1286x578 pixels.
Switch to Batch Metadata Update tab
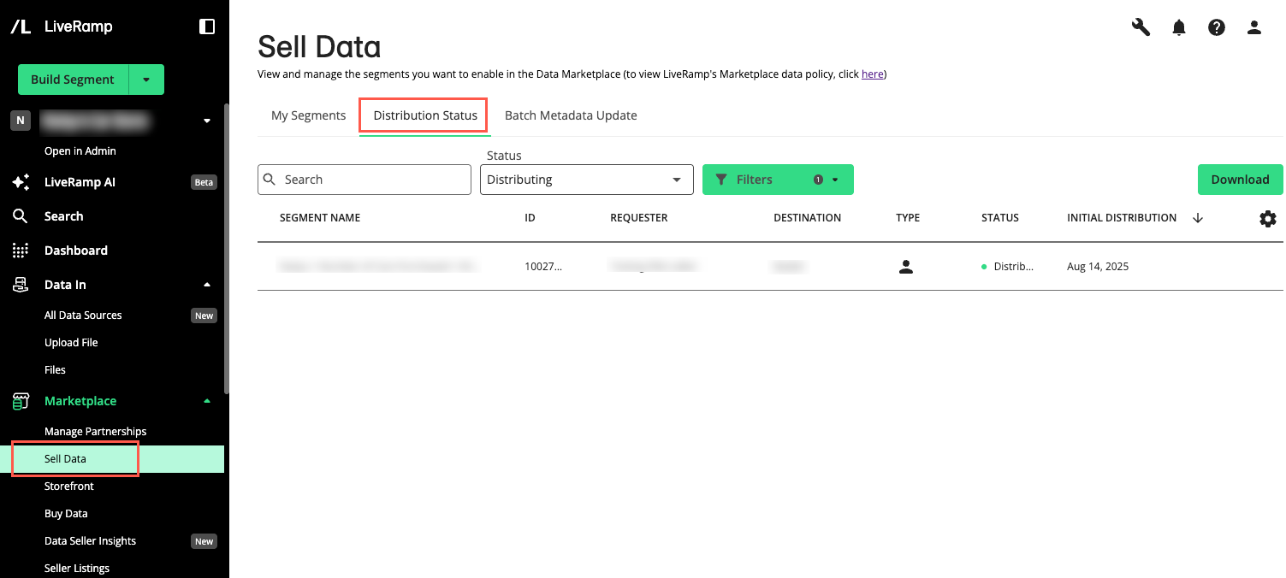[571, 115]
